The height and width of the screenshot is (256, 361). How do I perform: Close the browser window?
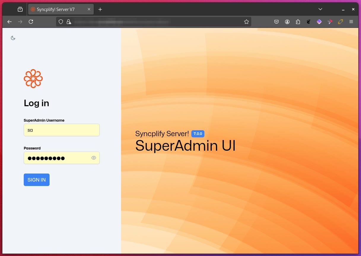point(353,9)
